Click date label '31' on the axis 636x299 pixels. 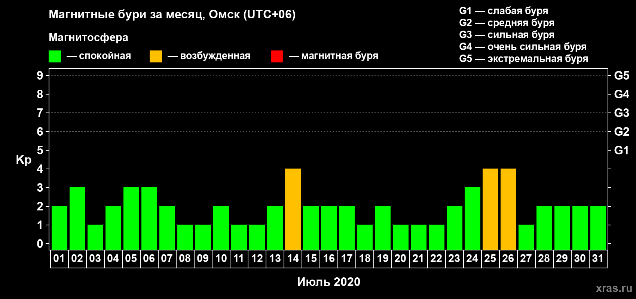(598, 259)
